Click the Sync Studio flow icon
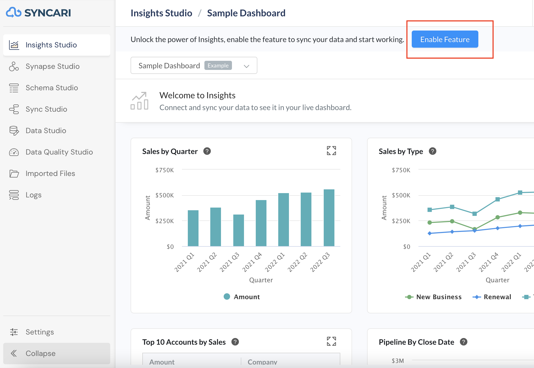Image resolution: width=534 pixels, height=368 pixels. click(x=14, y=109)
